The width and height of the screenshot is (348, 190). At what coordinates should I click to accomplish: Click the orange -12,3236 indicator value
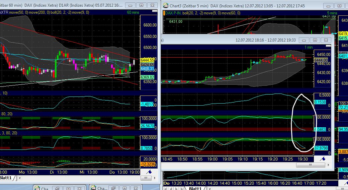148,164
